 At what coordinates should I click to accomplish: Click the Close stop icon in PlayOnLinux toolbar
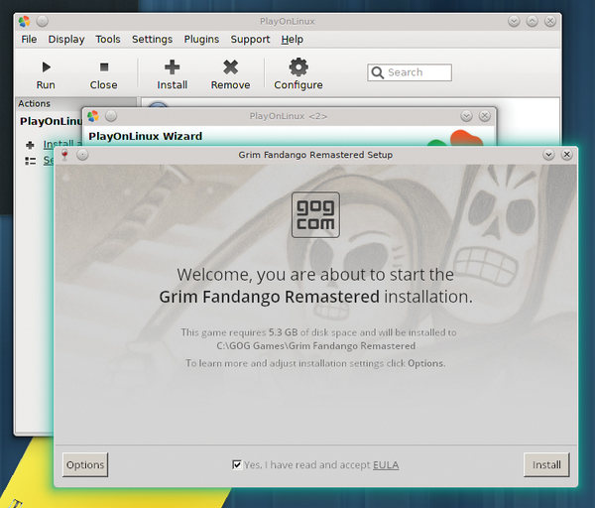pyautogui.click(x=103, y=67)
